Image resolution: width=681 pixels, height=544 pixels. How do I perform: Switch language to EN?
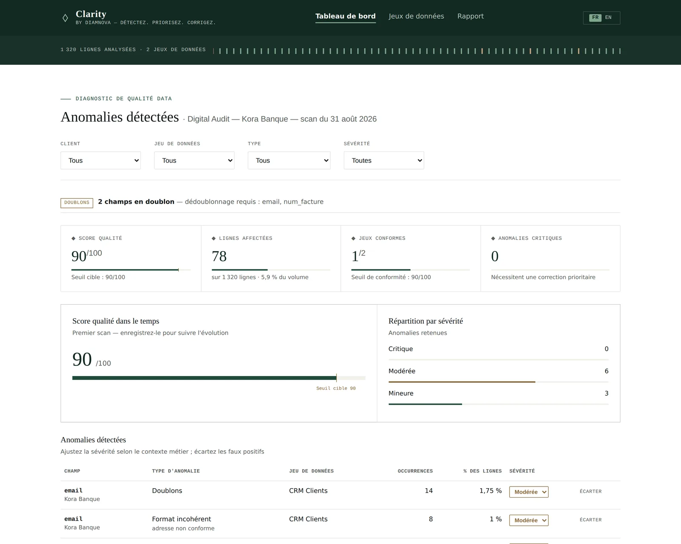pos(608,17)
